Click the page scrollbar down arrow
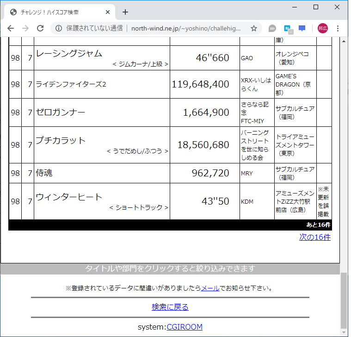This screenshot has height=337, width=351. tap(344, 332)
